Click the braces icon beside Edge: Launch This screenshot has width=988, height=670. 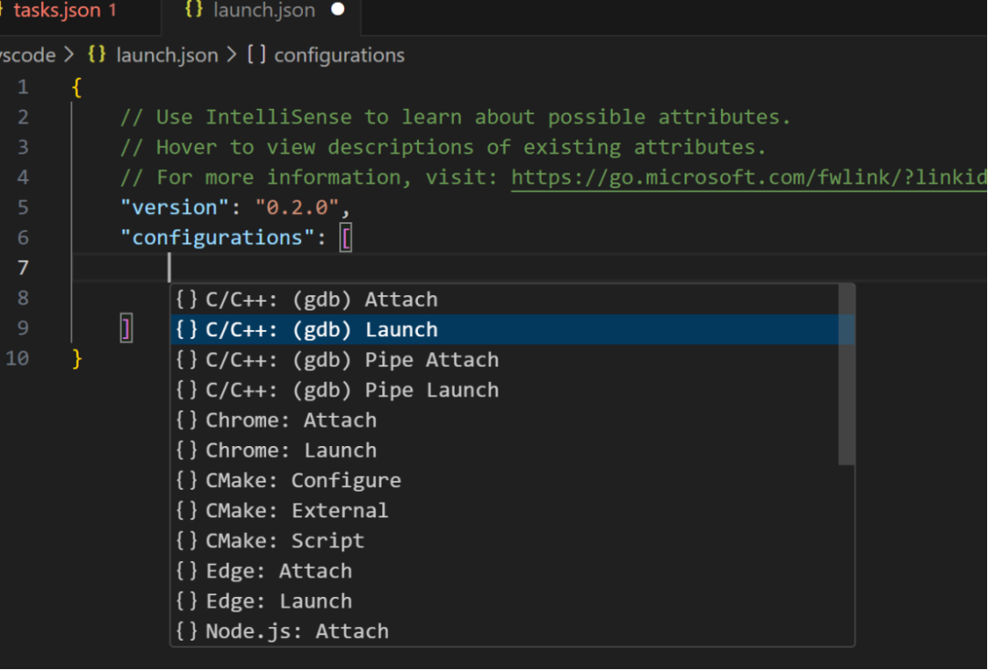pyautogui.click(x=187, y=601)
